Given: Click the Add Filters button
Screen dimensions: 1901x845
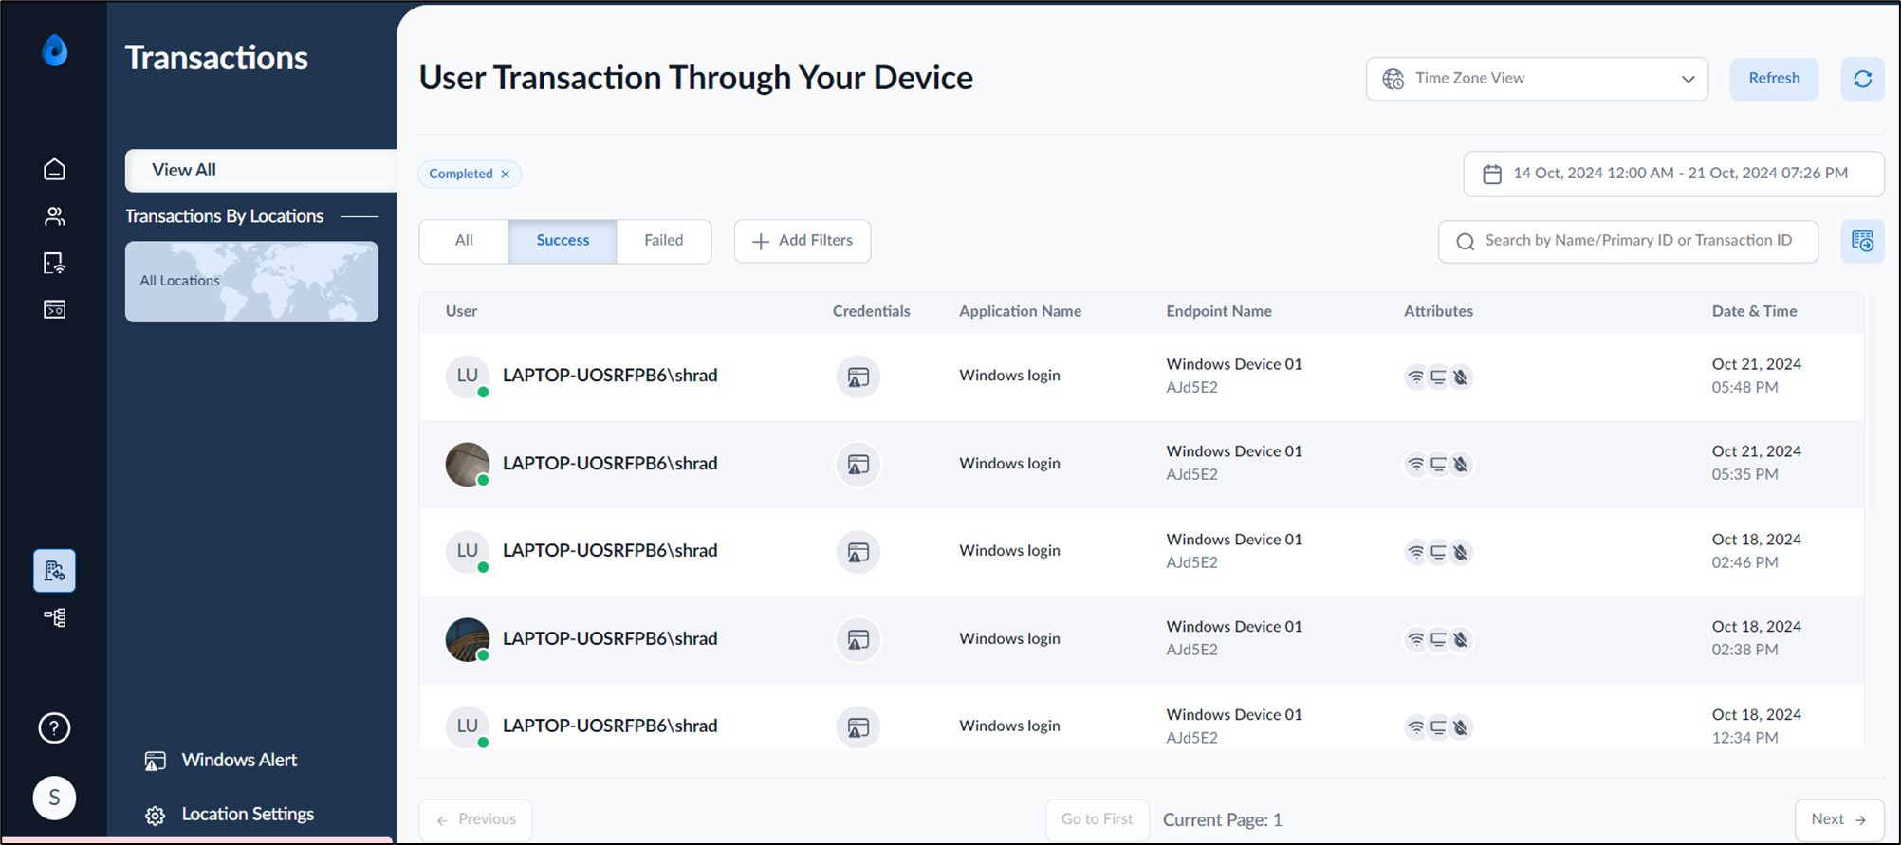Looking at the screenshot, I should 803,241.
